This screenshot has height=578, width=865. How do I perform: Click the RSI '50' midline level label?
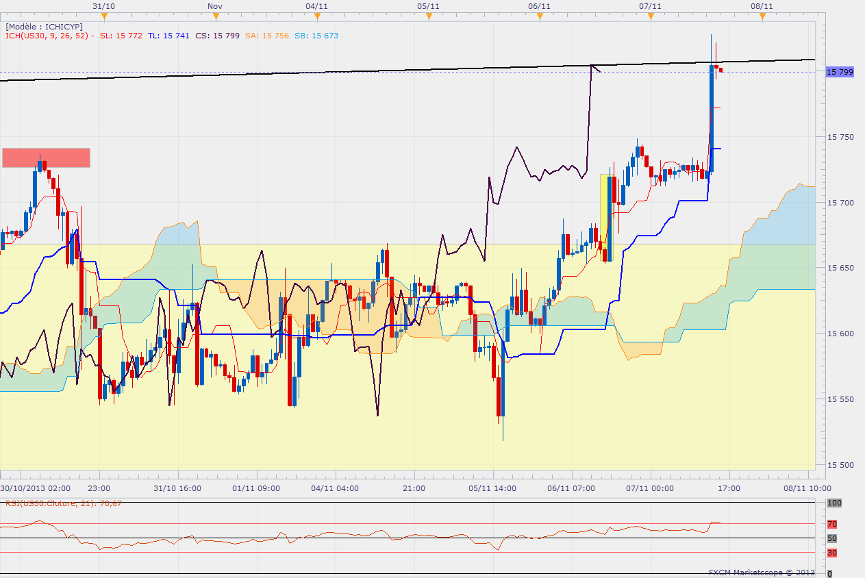pos(832,538)
